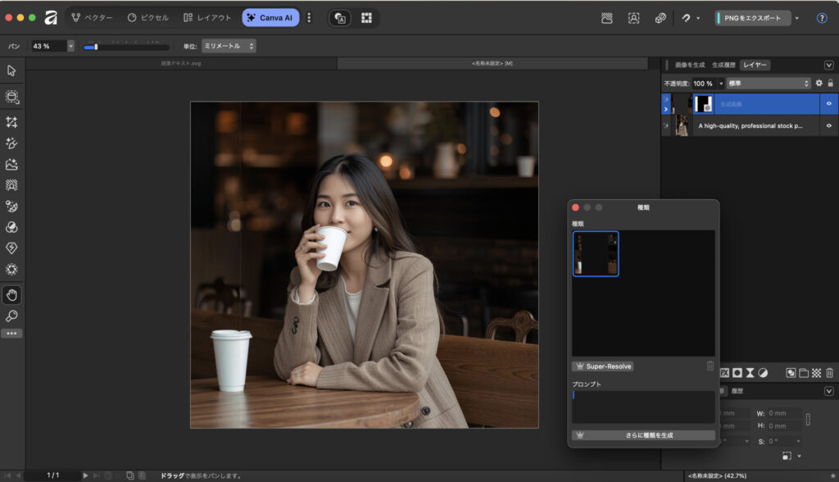Click the layer settings gear icon

(x=819, y=84)
